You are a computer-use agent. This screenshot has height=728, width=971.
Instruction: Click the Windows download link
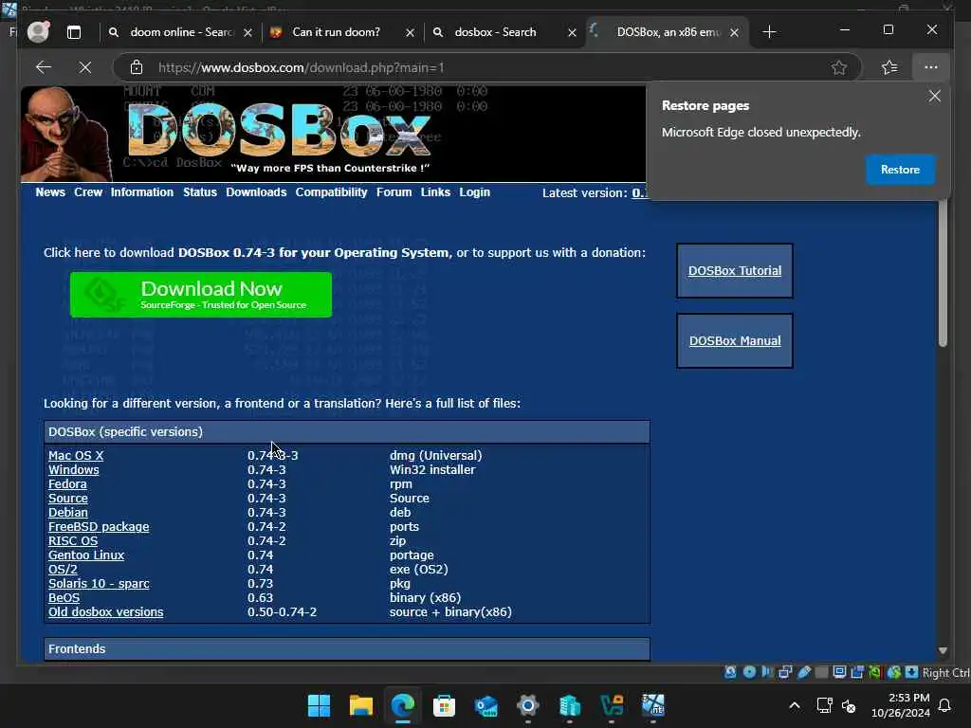point(74,470)
